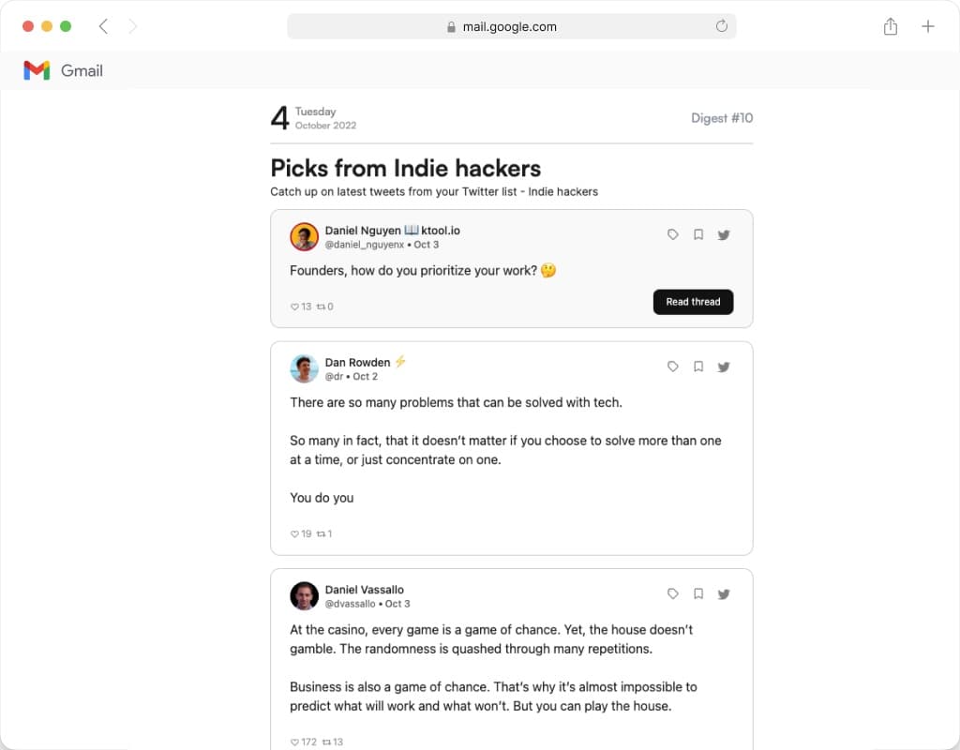Image resolution: width=960 pixels, height=750 pixels.
Task: Click the tag icon on Dan Rowden's tweet
Action: tap(673, 367)
